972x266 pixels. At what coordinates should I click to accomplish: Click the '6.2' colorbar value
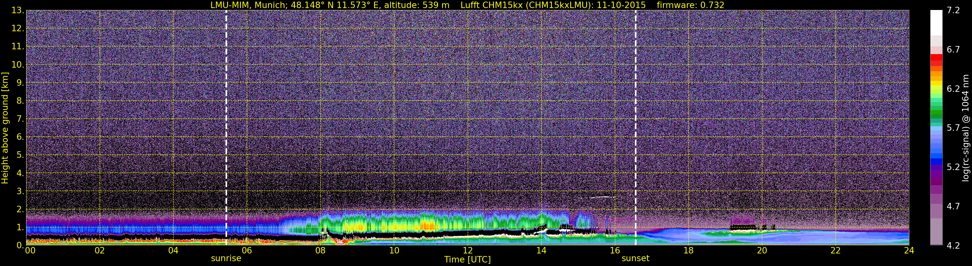954,89
